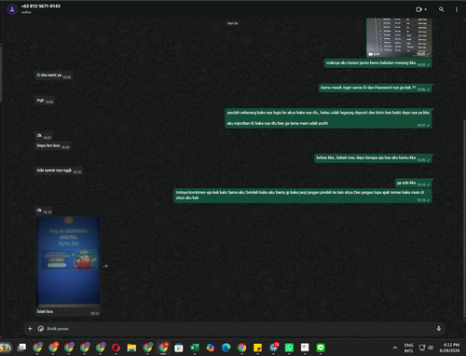Open the volume control in tray
Image resolution: width=466 pixels, height=356 pixels.
click(x=431, y=348)
